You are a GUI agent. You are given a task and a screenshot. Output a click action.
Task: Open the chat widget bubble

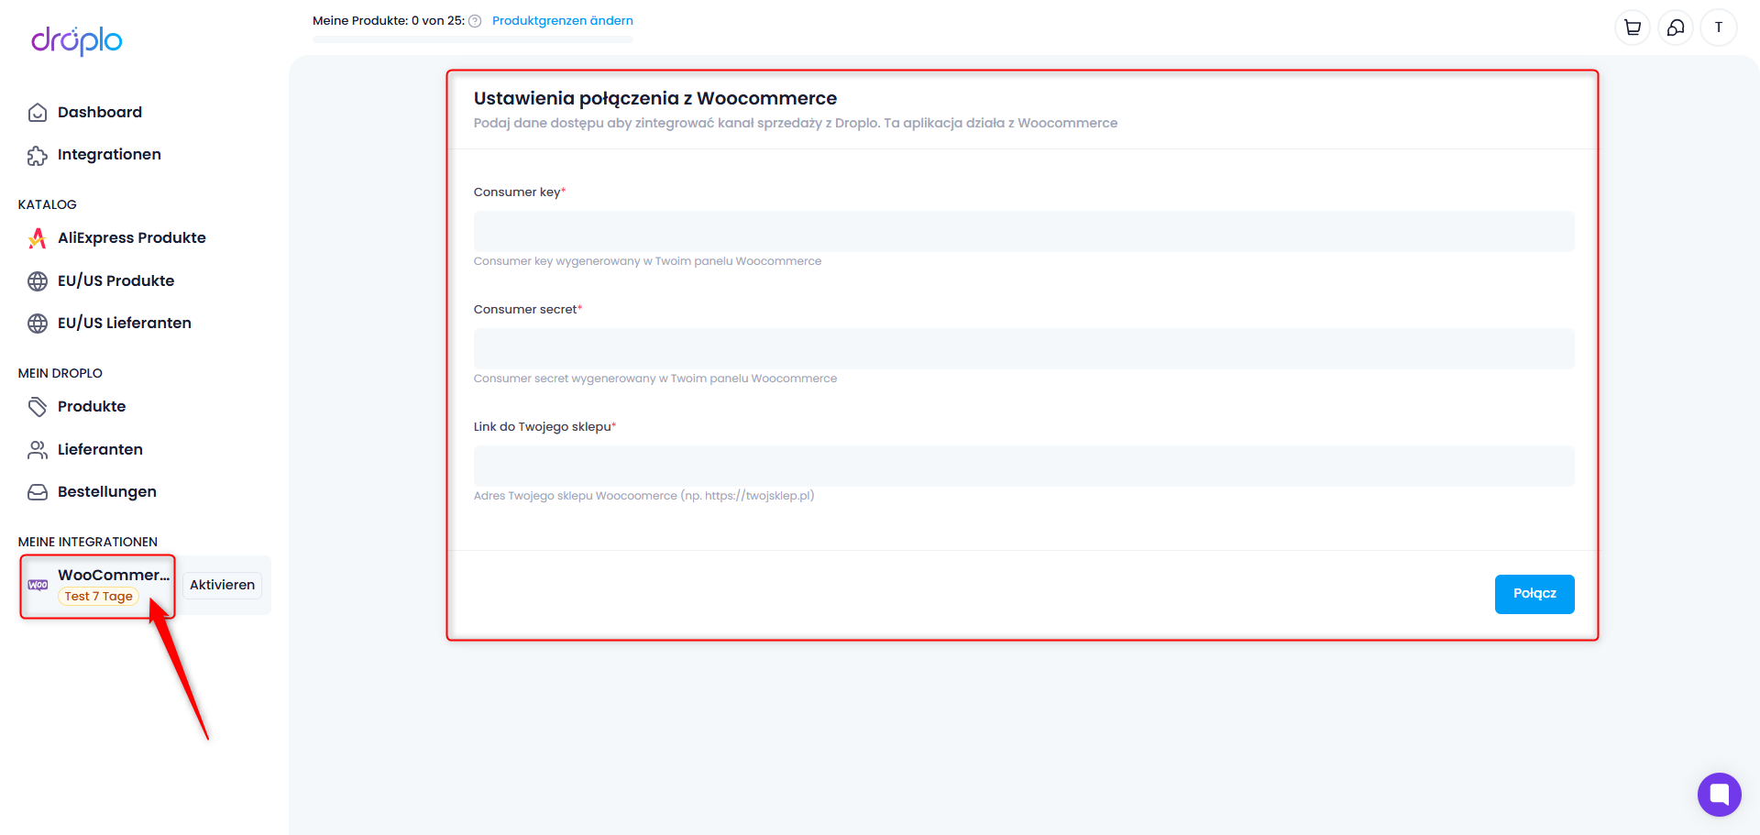tap(1720, 795)
